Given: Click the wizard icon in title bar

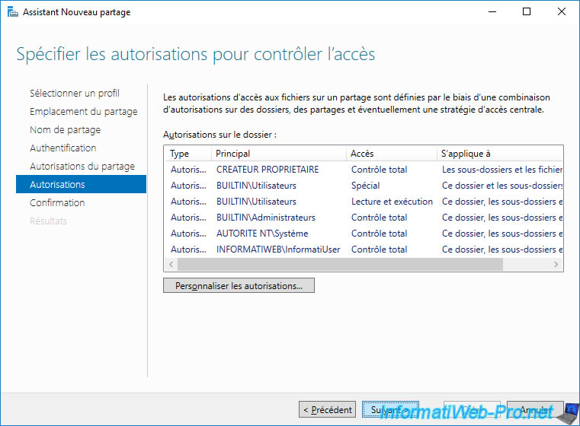Looking at the screenshot, I should (12, 12).
